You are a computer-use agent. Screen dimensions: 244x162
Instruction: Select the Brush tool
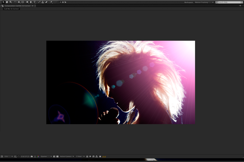pos(39,2)
